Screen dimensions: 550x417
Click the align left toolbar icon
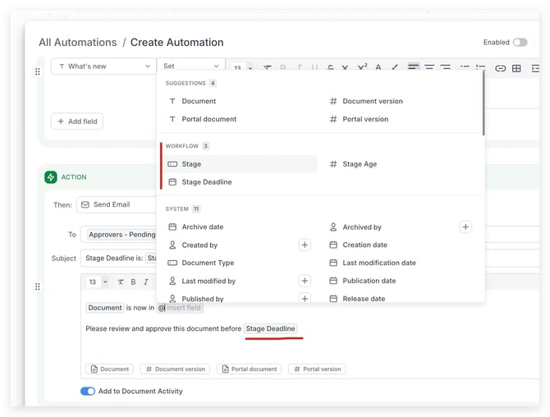[x=413, y=66]
